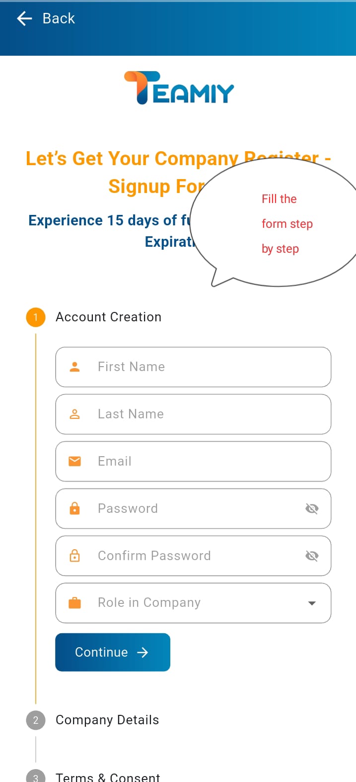Expand the Role in Company dropdown arrow

[x=312, y=603]
